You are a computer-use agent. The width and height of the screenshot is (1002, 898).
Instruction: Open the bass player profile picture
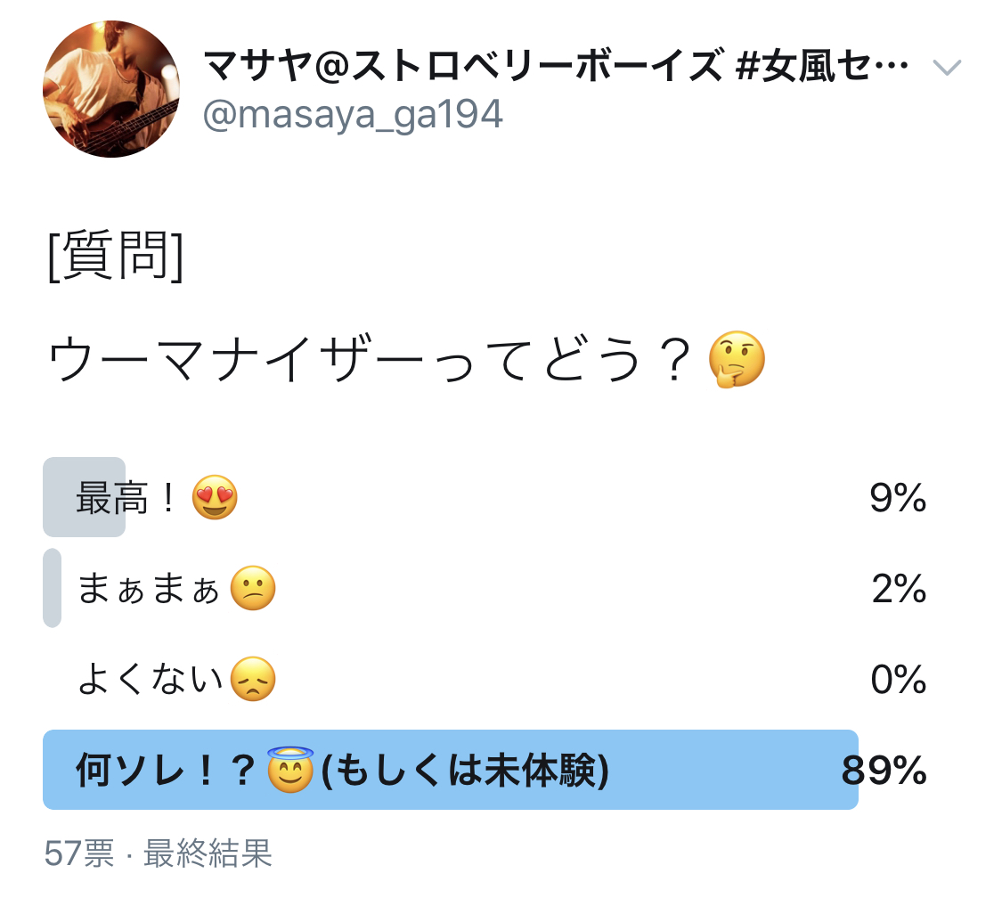[111, 89]
